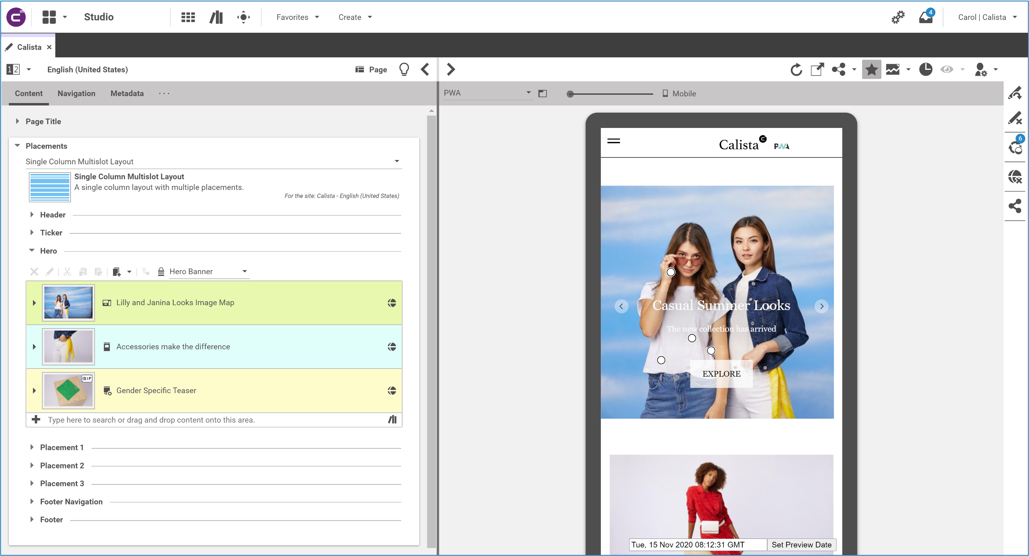Open the persona settings icon
The width and height of the screenshot is (1029, 556).
click(x=981, y=69)
